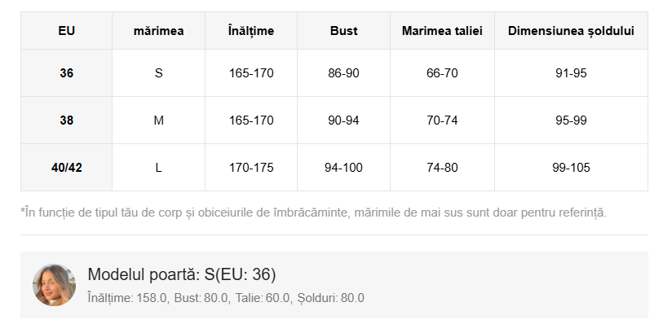Click the 170-175 height cell
663x333 pixels.
(x=251, y=168)
